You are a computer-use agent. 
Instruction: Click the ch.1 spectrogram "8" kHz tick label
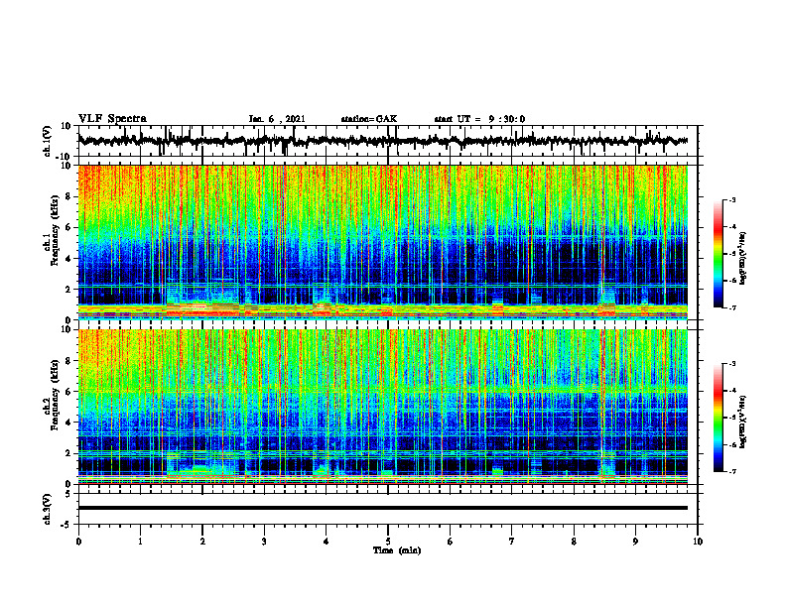pyautogui.click(x=69, y=196)
